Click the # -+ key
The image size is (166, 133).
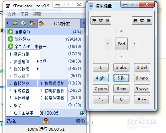coord(142,99)
